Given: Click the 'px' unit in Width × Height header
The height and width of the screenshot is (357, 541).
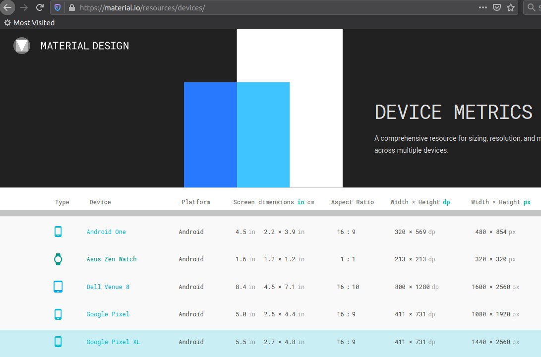Looking at the screenshot, I should [527, 202].
